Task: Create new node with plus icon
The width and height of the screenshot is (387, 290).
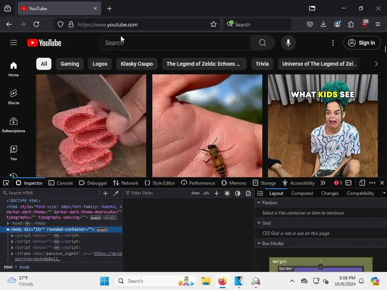Action: click(105, 193)
